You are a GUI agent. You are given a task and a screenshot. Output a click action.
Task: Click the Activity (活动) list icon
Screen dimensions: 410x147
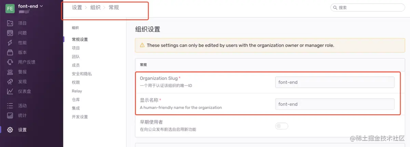(x=10, y=106)
